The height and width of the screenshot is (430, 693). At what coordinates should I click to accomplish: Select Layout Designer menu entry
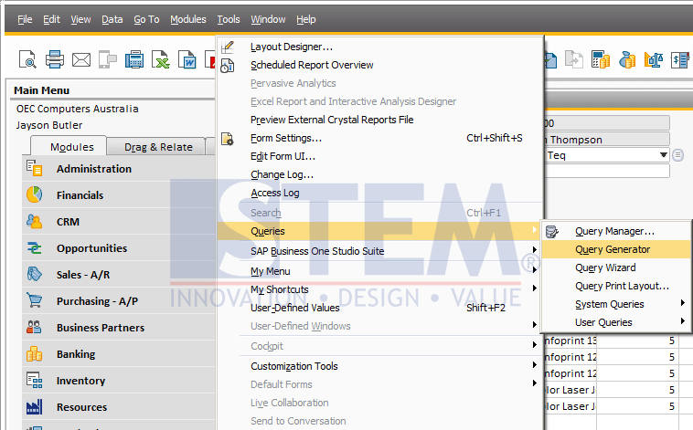[380, 47]
